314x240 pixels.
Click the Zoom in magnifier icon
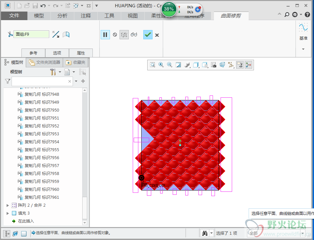[161, 65]
